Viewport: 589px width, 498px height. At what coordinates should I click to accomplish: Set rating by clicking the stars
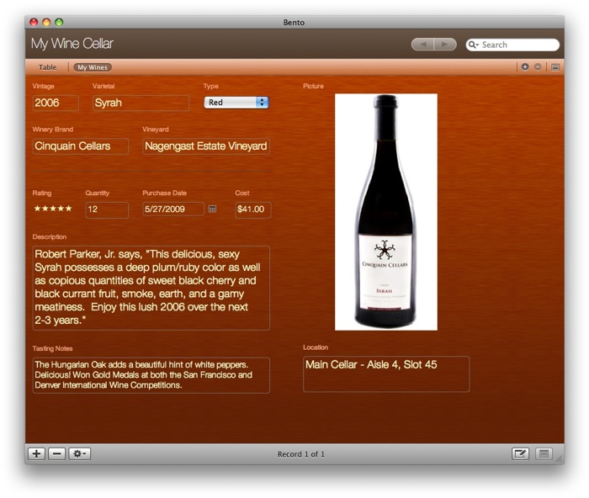(x=53, y=209)
